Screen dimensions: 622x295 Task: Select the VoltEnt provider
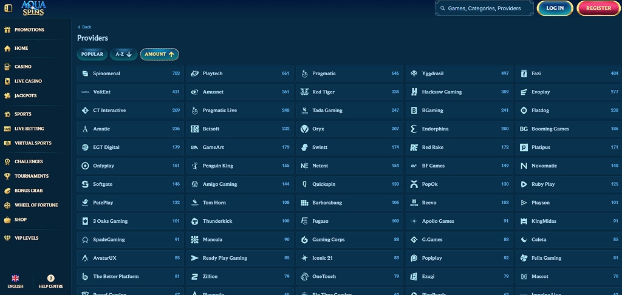click(130, 92)
